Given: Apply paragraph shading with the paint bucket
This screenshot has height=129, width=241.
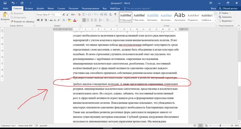Looking at the screenshot, I should pyautogui.click(x=107, y=20).
